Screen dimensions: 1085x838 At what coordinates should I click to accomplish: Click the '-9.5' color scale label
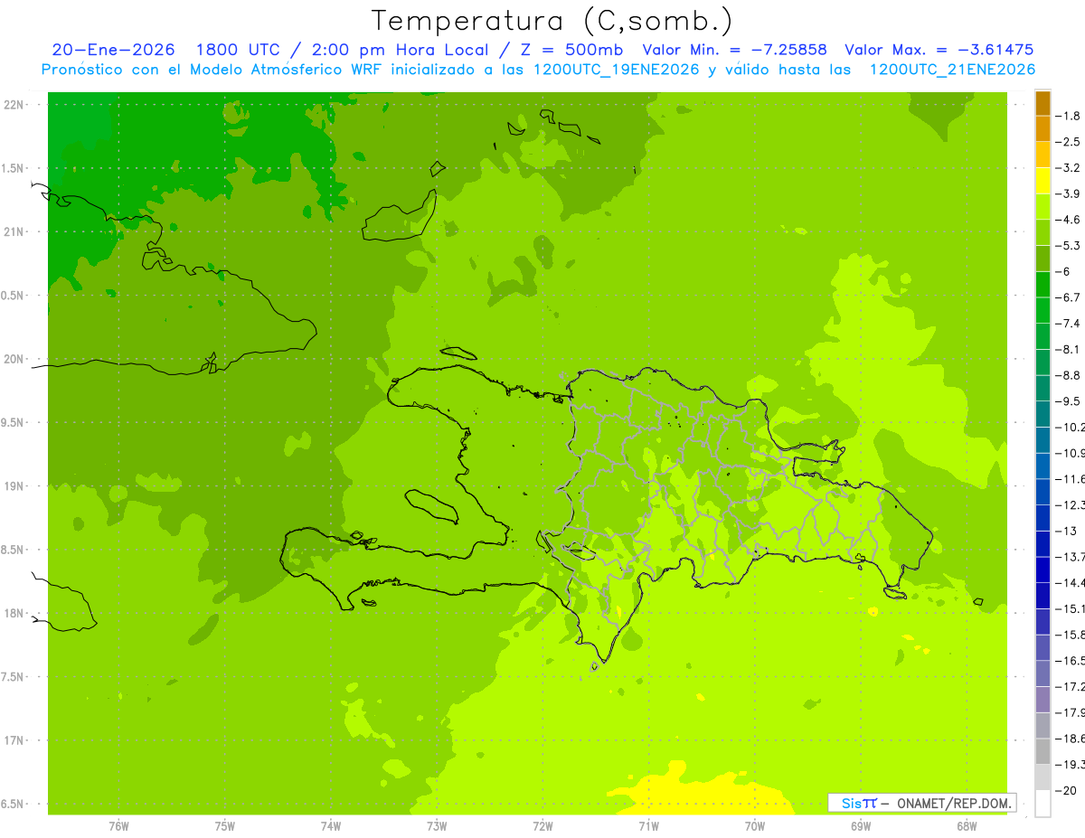coord(1070,400)
